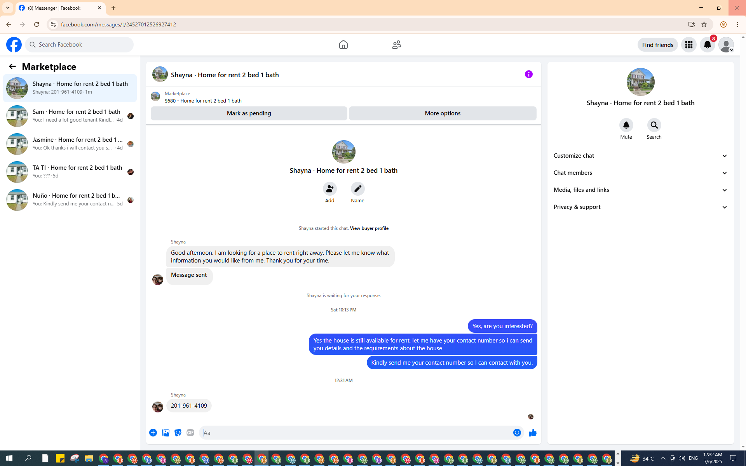Search within the conversation
This screenshot has width=746, height=466.
click(x=654, y=125)
